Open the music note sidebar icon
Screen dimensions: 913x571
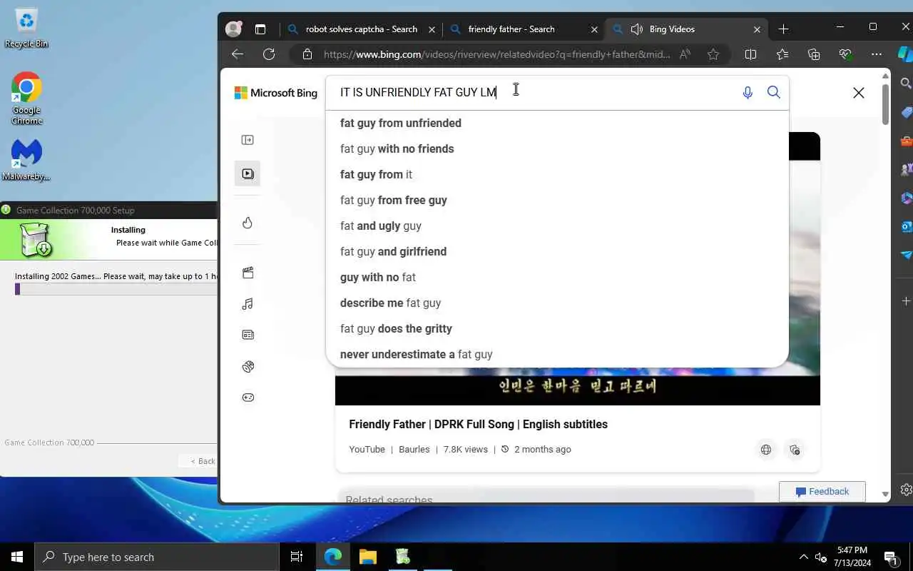click(x=248, y=304)
